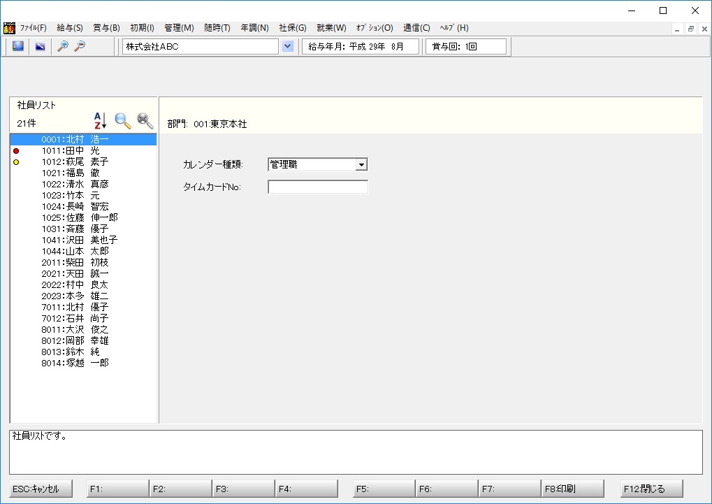Open the 通信(C) menu
712x504 pixels.
416,28
